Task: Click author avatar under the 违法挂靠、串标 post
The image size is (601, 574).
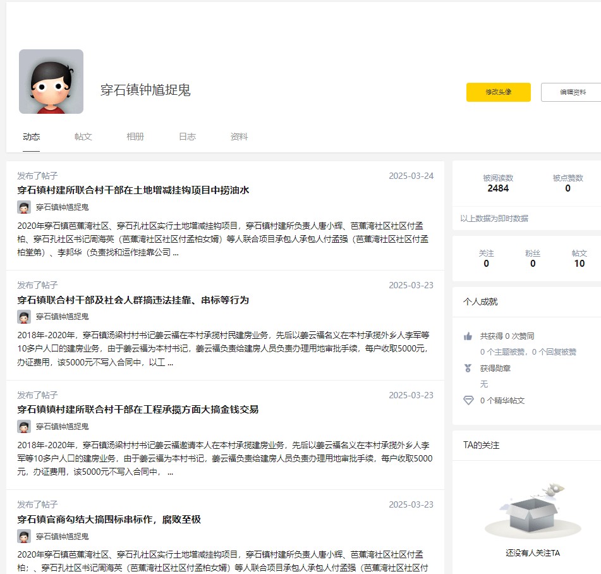Action: pos(24,317)
